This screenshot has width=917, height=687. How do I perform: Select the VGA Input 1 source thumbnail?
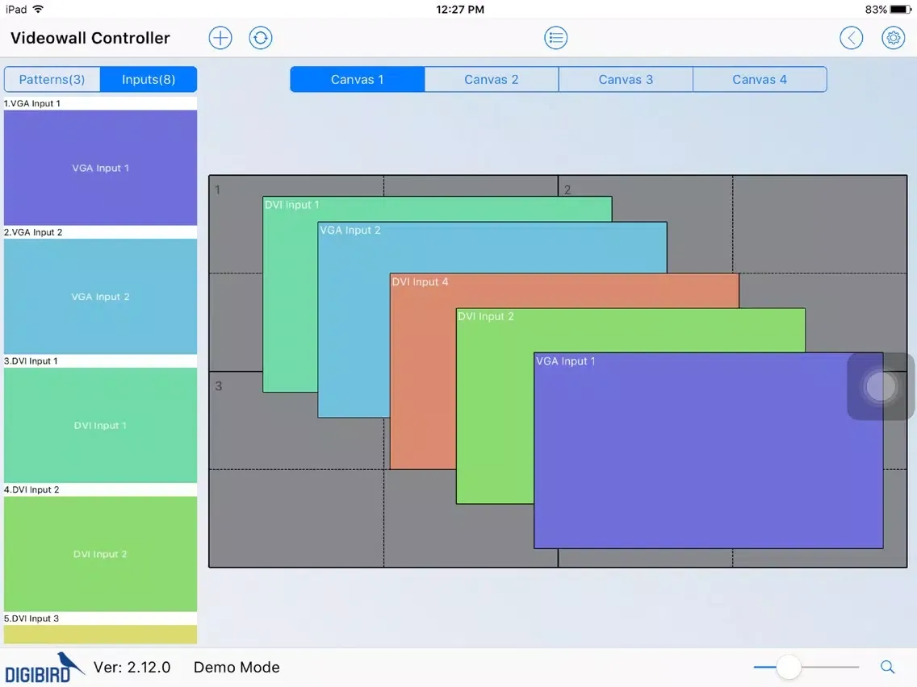pos(100,168)
